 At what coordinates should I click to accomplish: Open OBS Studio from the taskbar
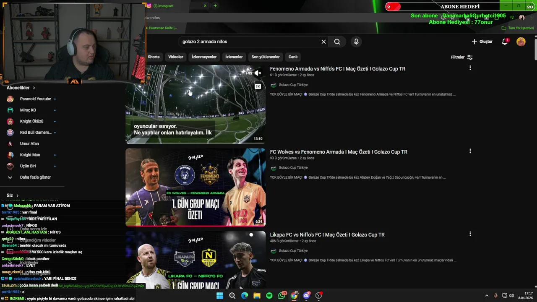319,296
